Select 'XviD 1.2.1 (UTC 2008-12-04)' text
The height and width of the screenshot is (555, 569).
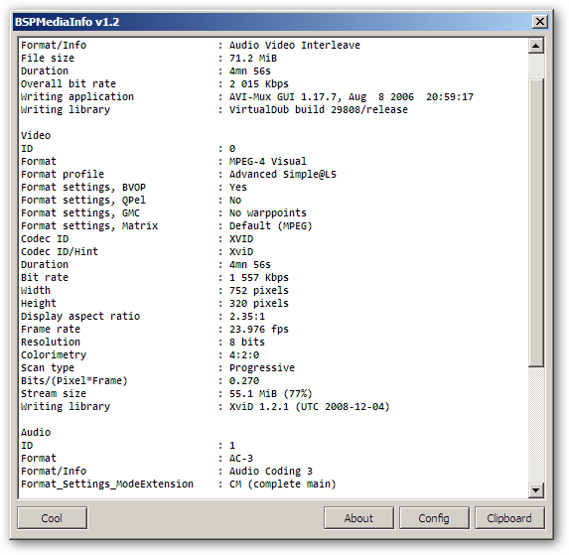pyautogui.click(x=309, y=407)
